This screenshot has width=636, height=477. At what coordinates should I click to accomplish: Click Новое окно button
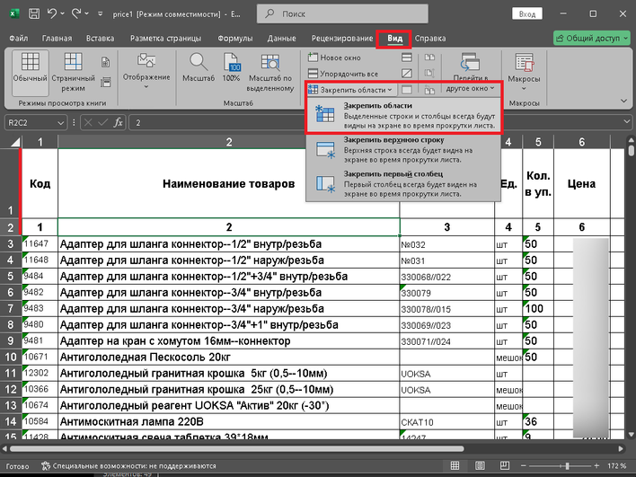point(334,57)
